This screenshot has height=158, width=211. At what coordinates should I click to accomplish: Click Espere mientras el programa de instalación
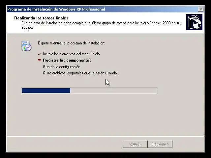72,43
